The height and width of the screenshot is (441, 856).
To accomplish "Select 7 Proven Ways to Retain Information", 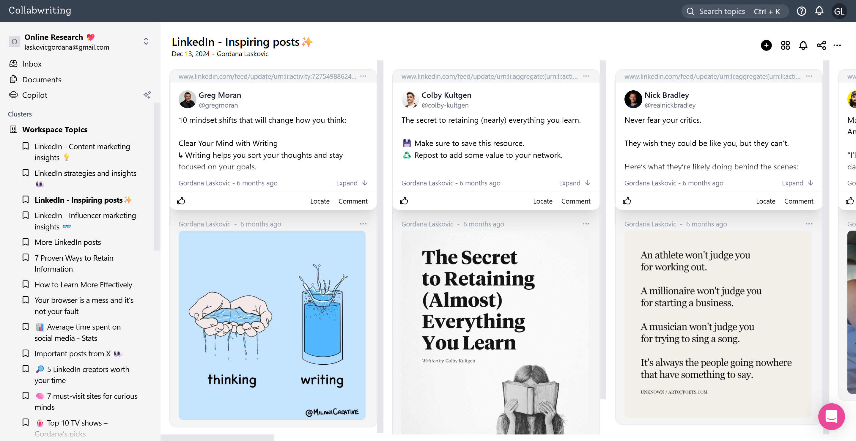I will point(74,264).
